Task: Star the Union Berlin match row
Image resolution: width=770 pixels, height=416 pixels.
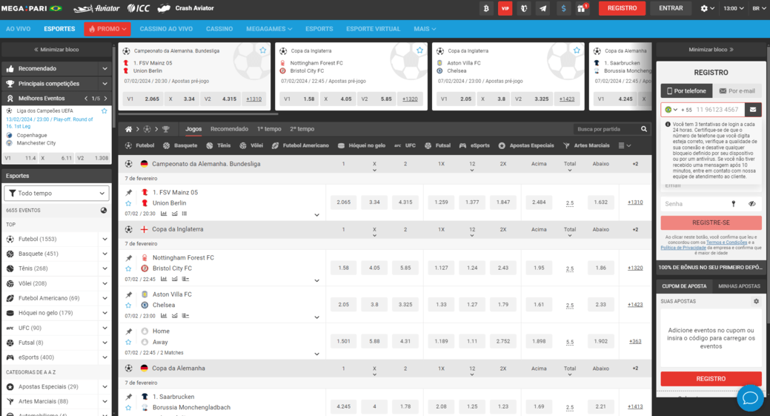Action: [129, 203]
